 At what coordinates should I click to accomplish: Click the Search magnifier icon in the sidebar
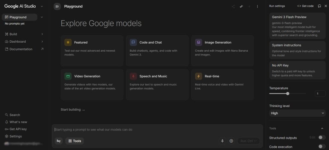tap(6, 115)
